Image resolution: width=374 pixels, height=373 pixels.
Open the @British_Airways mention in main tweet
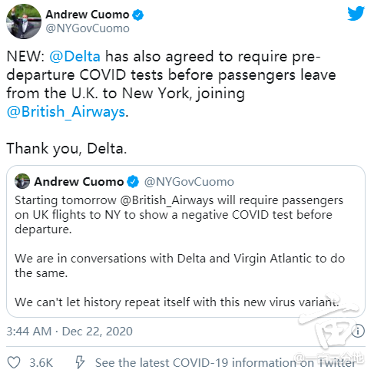point(66,112)
